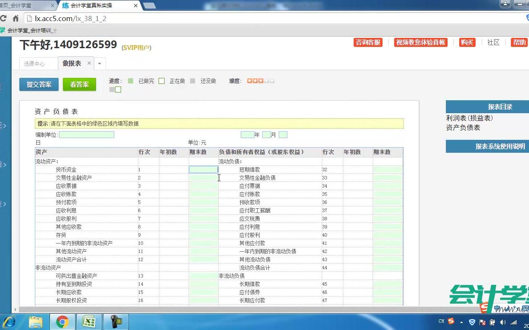Image resolution: width=529 pixels, height=330 pixels.
Task: Expand hidden system tray icons chevron
Action: pos(462,321)
